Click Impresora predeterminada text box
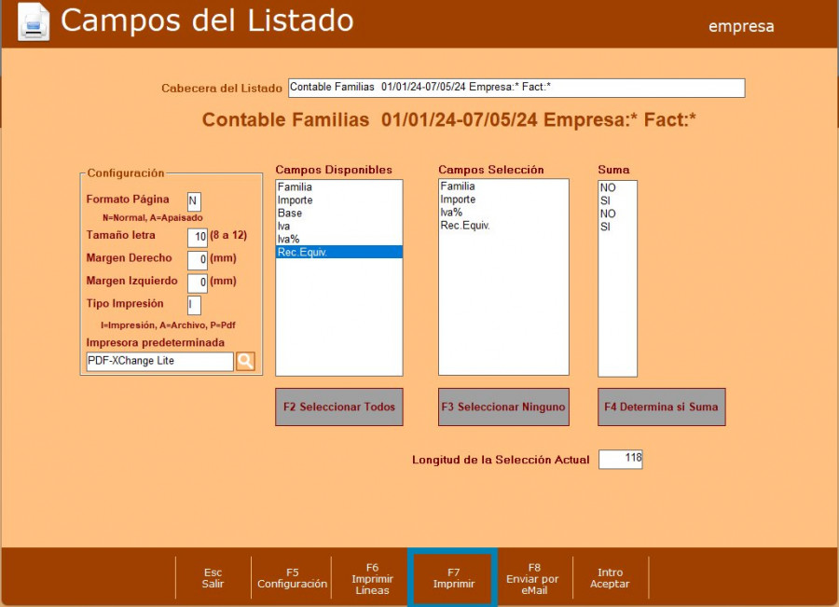The width and height of the screenshot is (839, 607). [x=158, y=361]
